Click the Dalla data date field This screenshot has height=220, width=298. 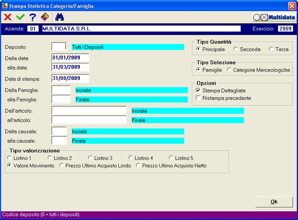click(x=70, y=57)
